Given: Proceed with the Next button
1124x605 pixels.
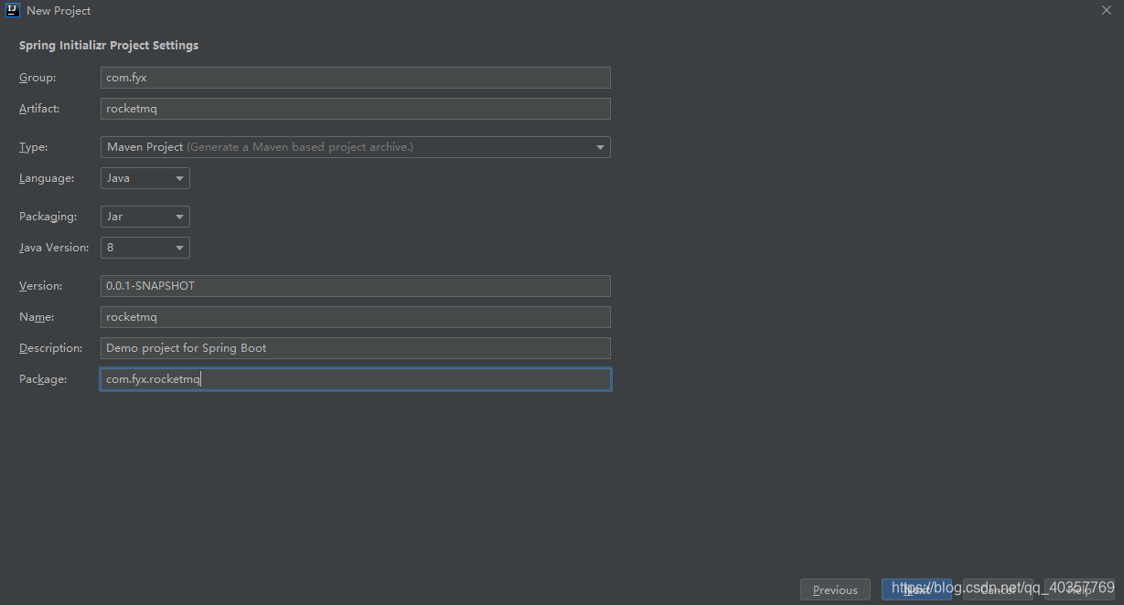Looking at the screenshot, I should coord(916,589).
